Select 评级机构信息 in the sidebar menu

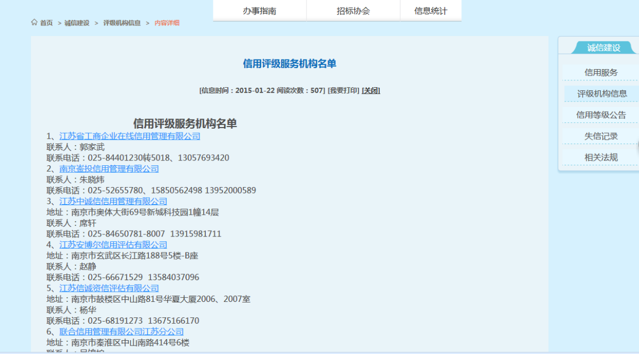pos(602,94)
